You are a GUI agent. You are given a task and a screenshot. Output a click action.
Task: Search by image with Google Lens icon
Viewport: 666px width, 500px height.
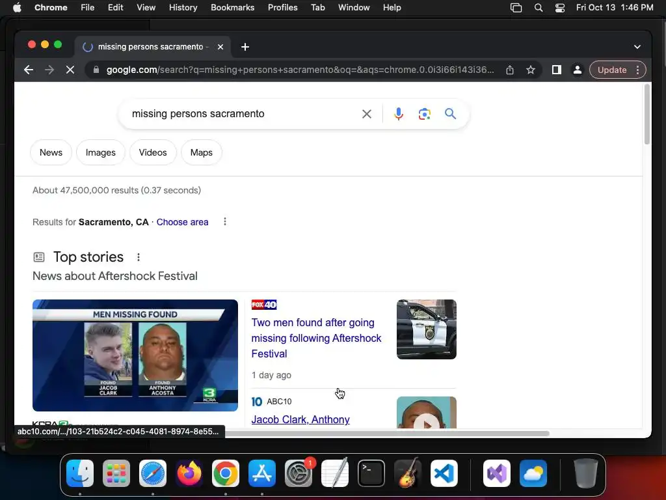424,113
